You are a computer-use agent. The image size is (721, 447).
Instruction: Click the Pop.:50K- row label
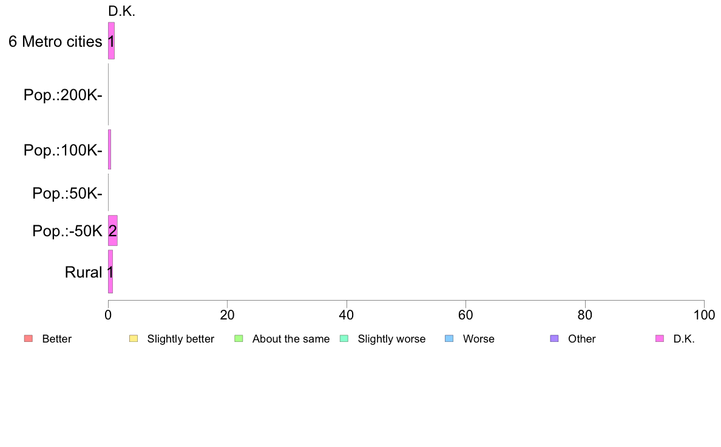point(67,193)
